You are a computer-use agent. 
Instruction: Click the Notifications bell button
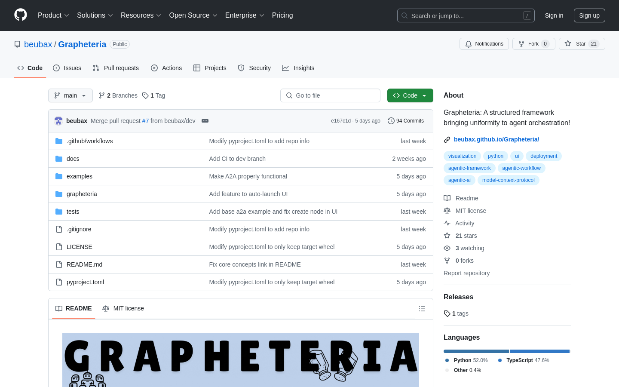tap(484, 44)
